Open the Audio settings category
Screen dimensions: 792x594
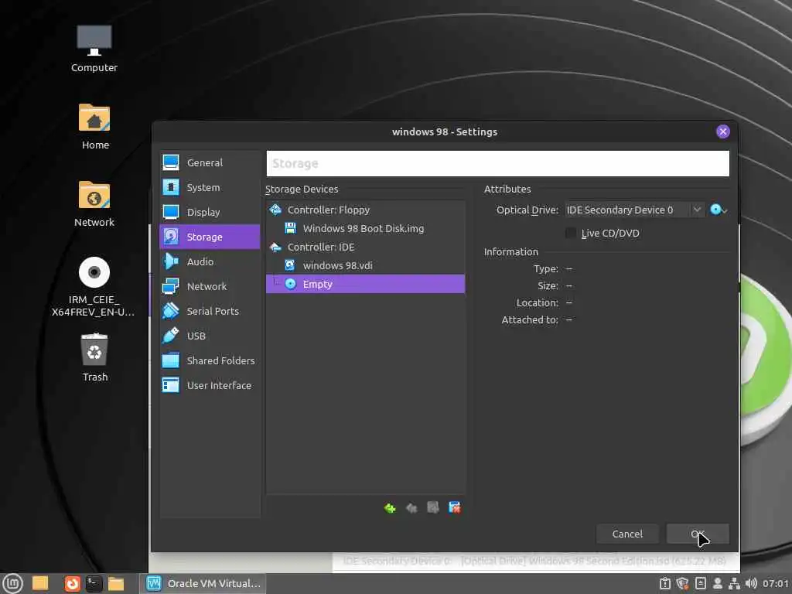pos(209,261)
